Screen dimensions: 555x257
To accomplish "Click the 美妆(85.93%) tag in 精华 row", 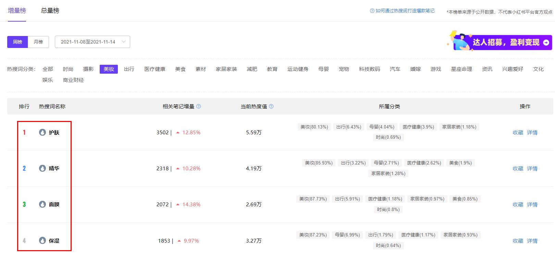I will click(319, 163).
